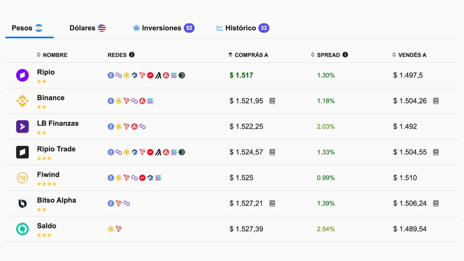Click order book icon beside Bitso Alpha sell price

coord(436,204)
